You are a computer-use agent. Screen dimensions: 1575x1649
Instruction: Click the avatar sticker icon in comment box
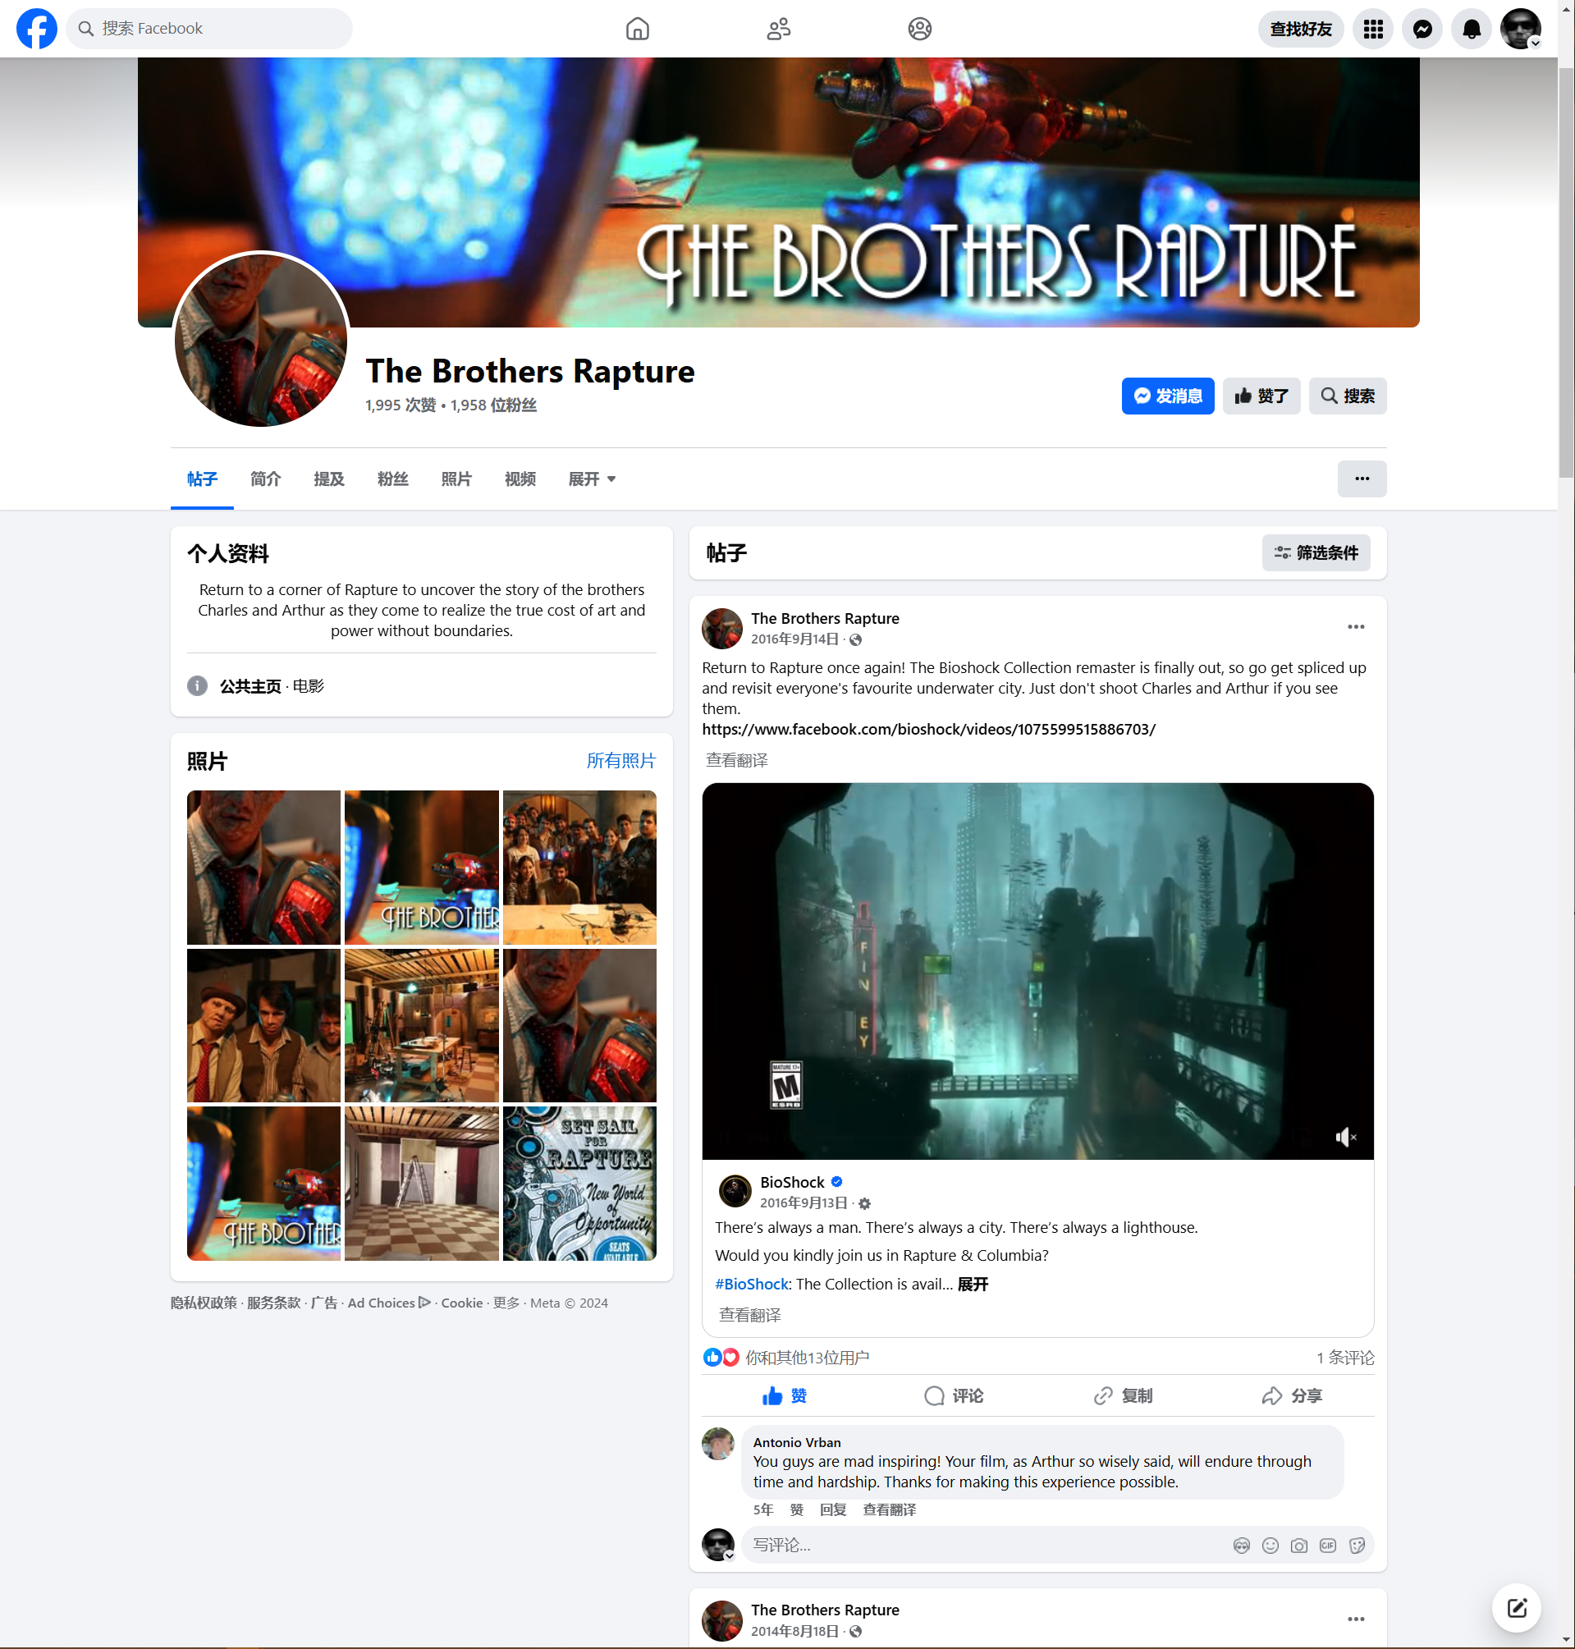coord(1241,1546)
